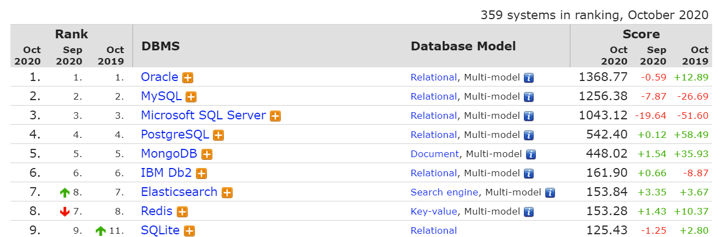Click the Database Model column header
The image size is (722, 237).
pyautogui.click(x=463, y=47)
